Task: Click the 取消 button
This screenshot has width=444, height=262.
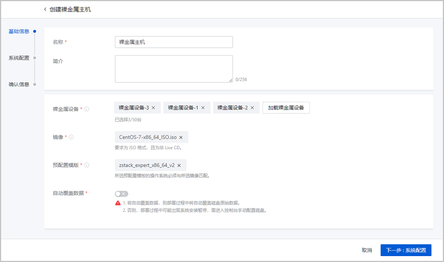Action: click(x=367, y=250)
